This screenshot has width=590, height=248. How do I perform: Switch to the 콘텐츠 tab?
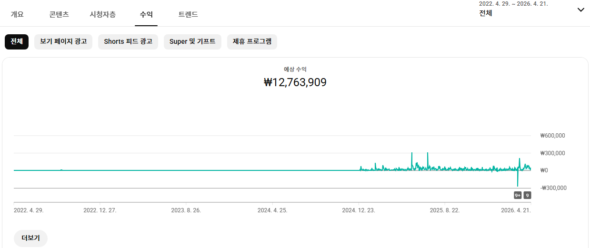[x=59, y=14]
